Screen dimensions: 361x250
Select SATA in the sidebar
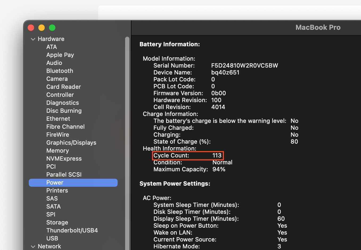pyautogui.click(x=54, y=207)
